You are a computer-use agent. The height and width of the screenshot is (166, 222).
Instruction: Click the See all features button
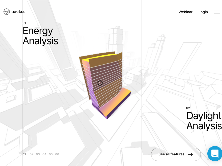(176, 154)
